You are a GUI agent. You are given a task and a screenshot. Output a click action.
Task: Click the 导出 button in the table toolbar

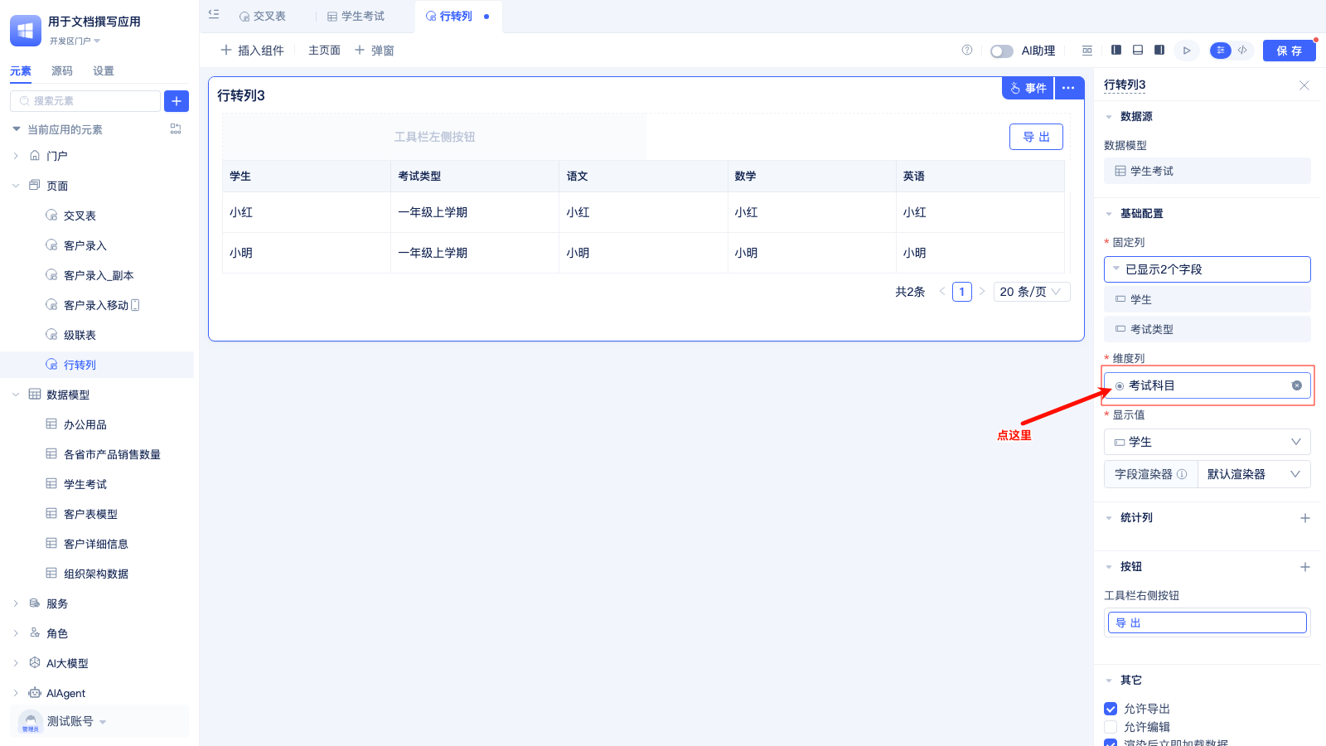pos(1036,137)
